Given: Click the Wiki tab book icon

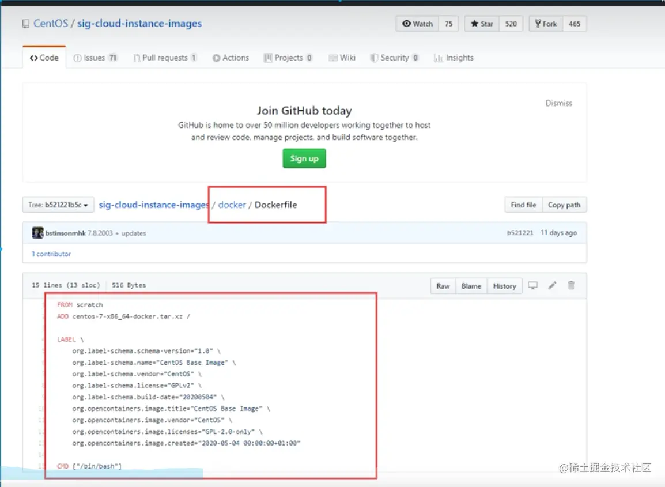Looking at the screenshot, I should coord(333,58).
